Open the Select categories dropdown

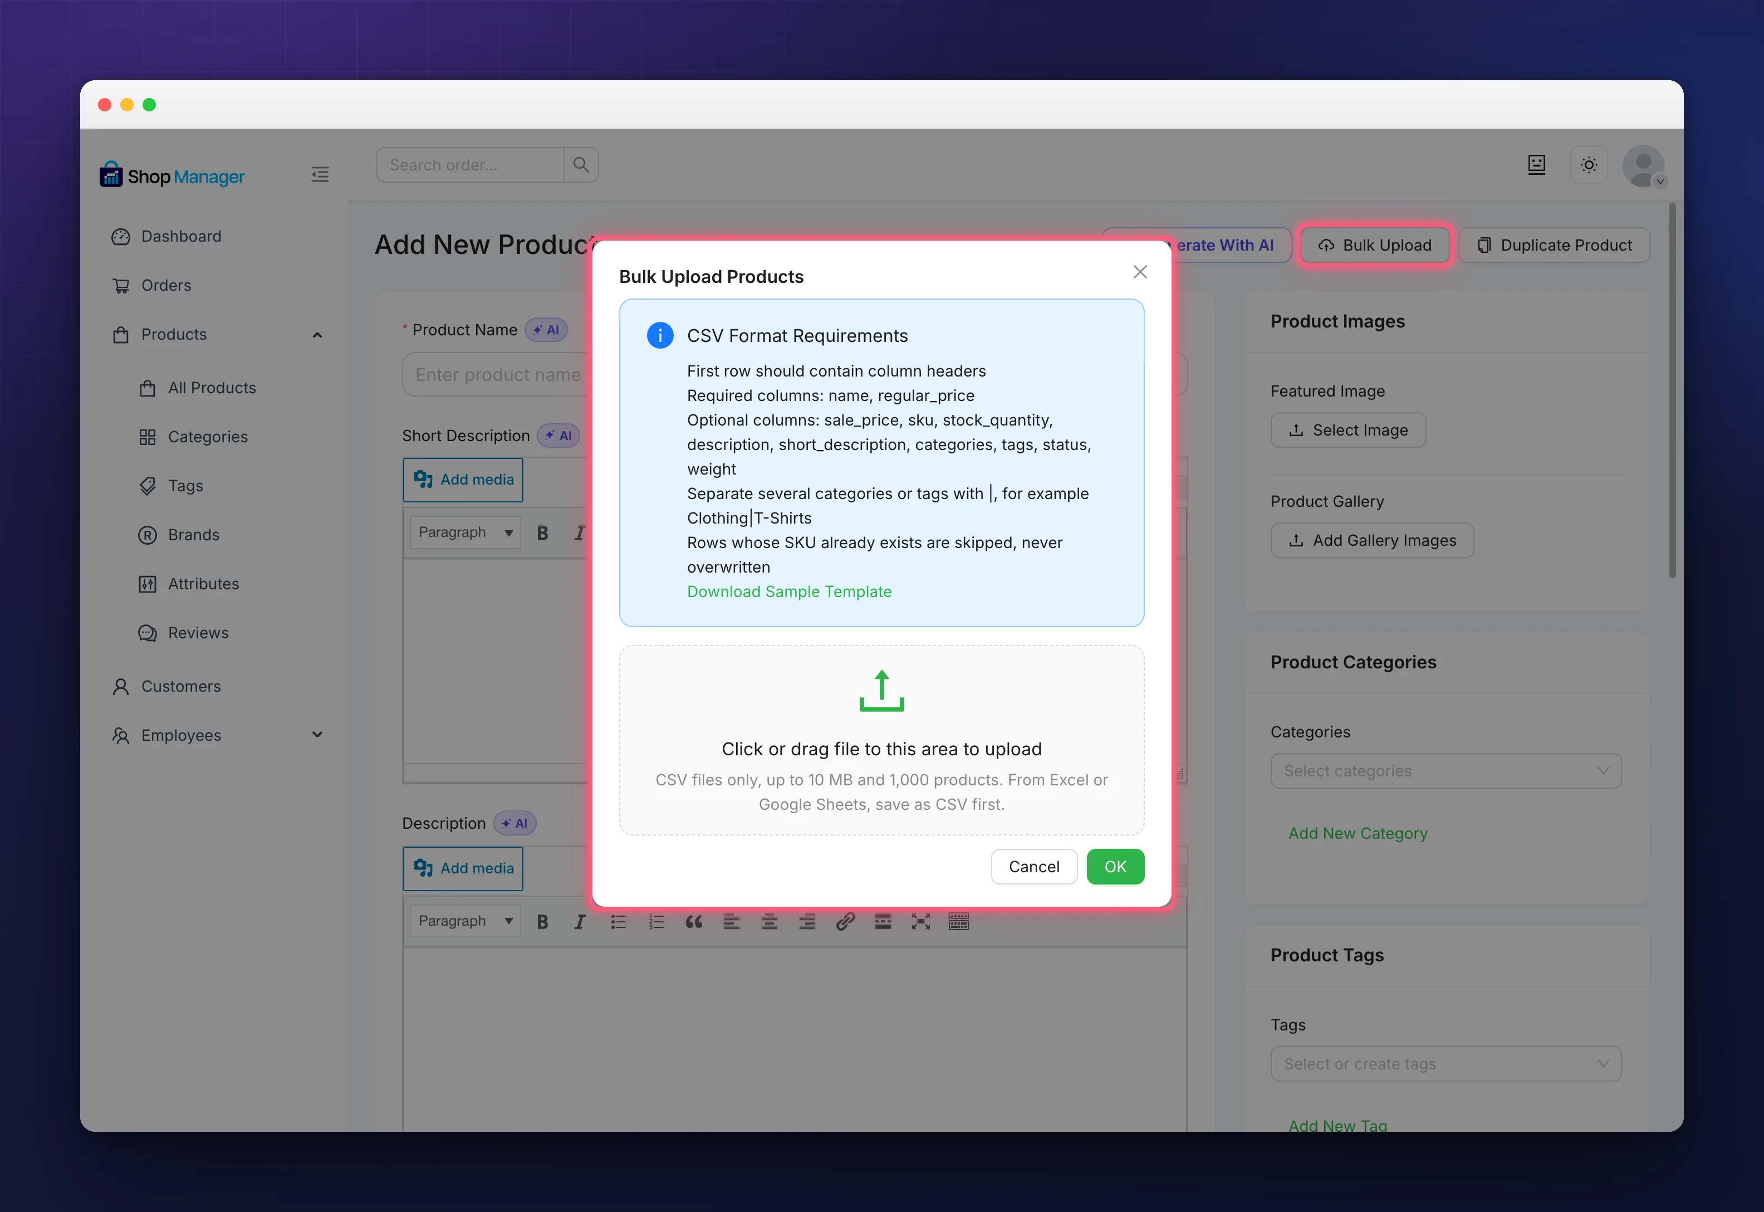coord(1446,771)
